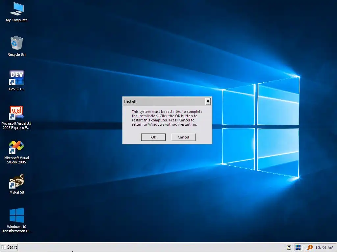Click the restart message text in dialog
This screenshot has width=337, height=252.
pos(167,118)
